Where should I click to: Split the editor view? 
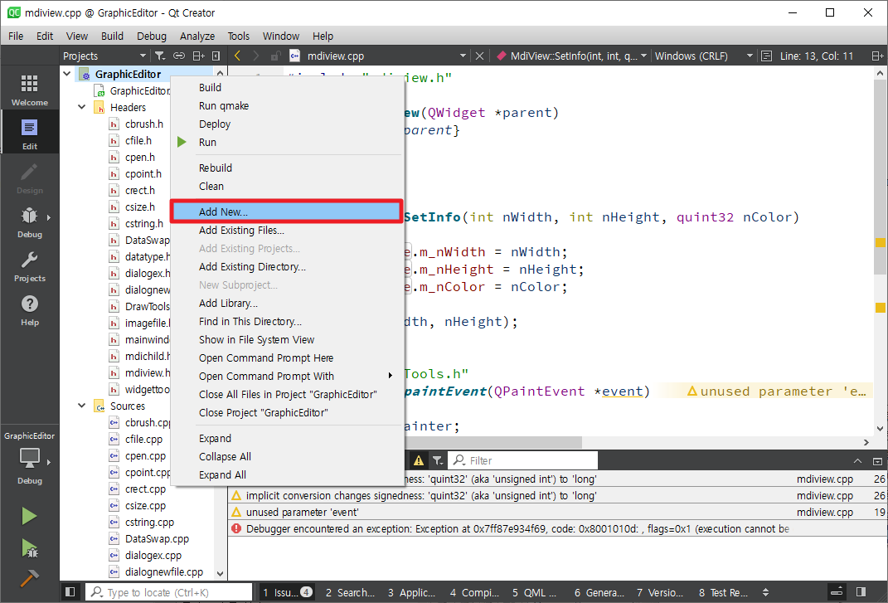(x=877, y=56)
